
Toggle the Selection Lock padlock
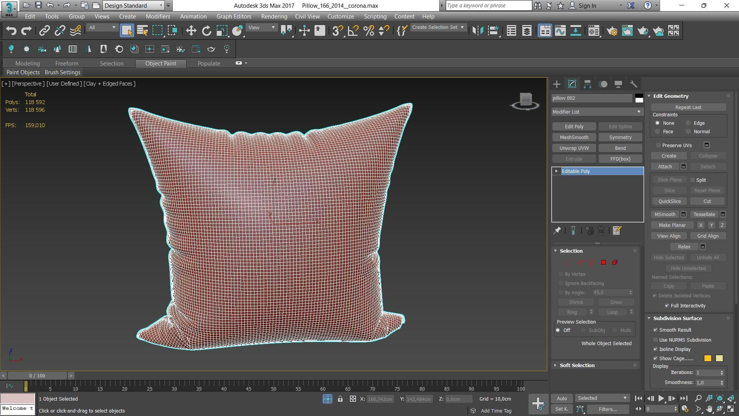coord(340,399)
